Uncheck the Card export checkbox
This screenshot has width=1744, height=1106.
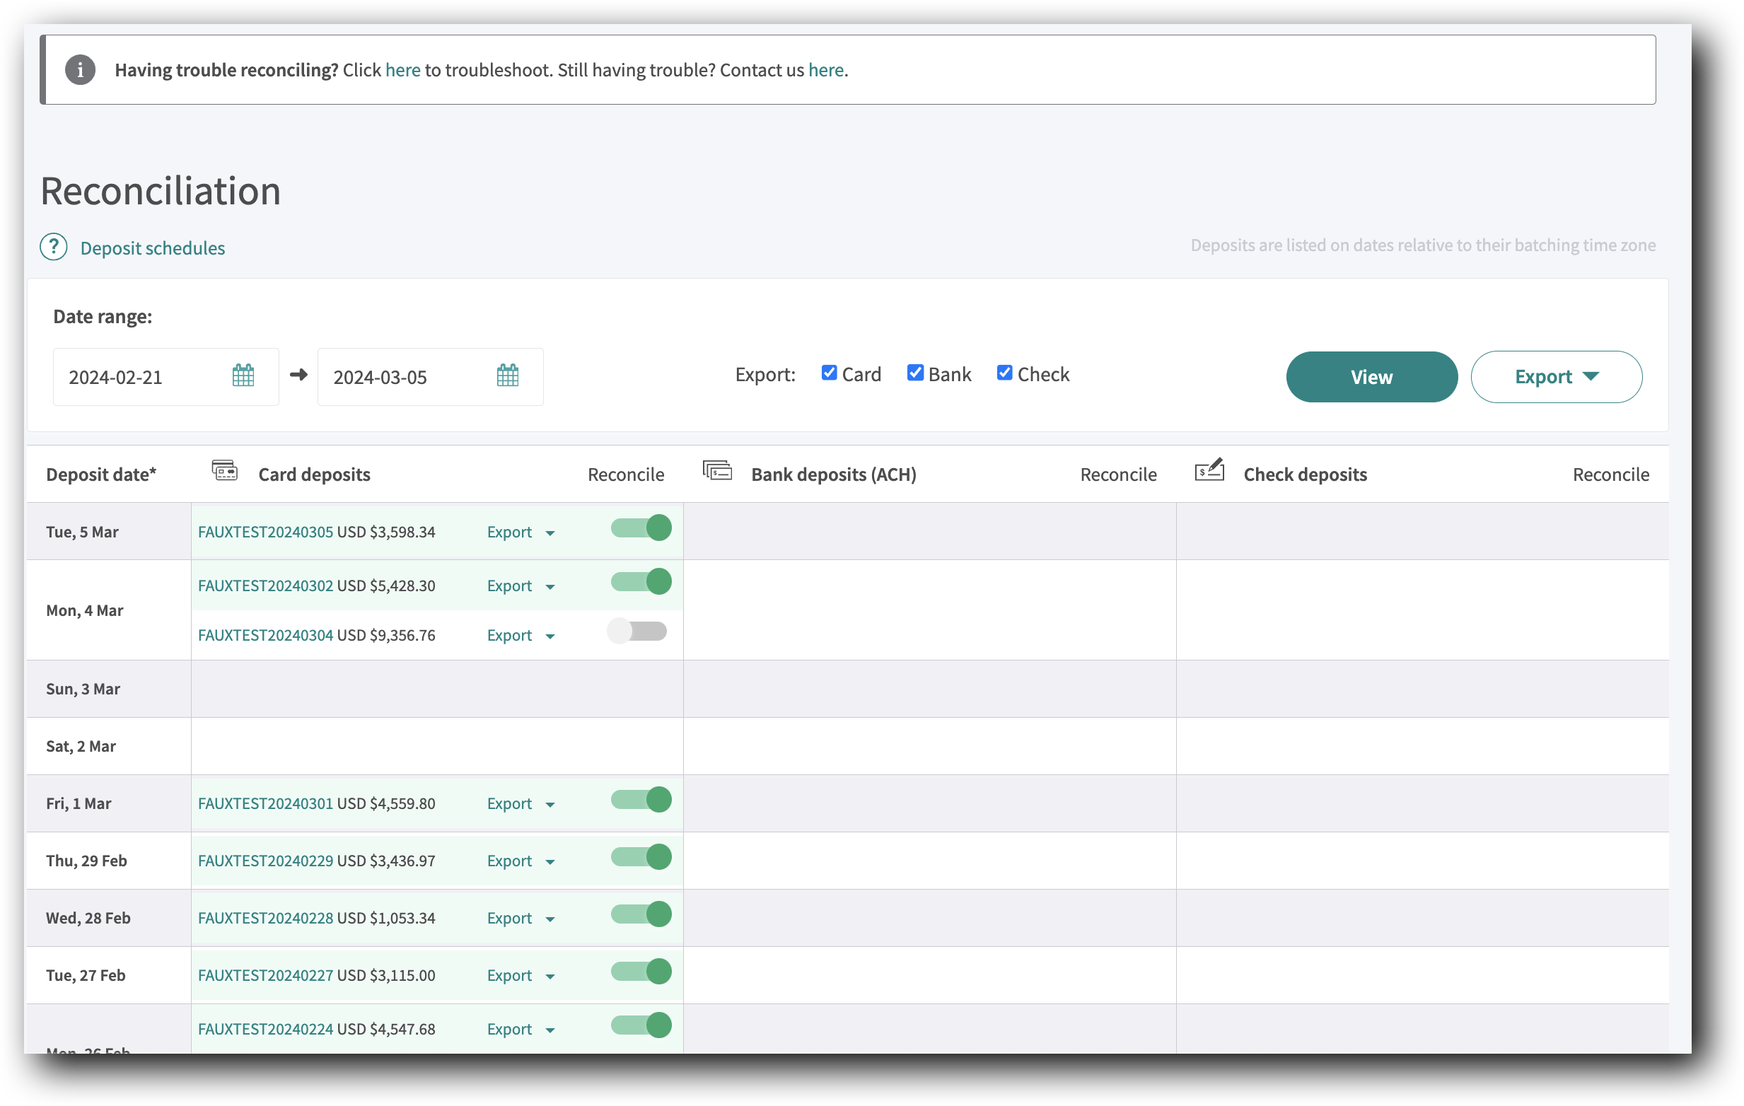point(830,373)
